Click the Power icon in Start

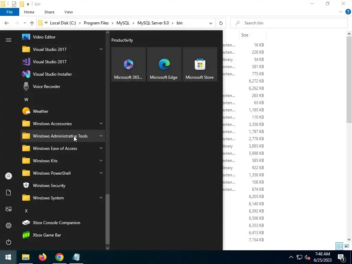[9, 242]
